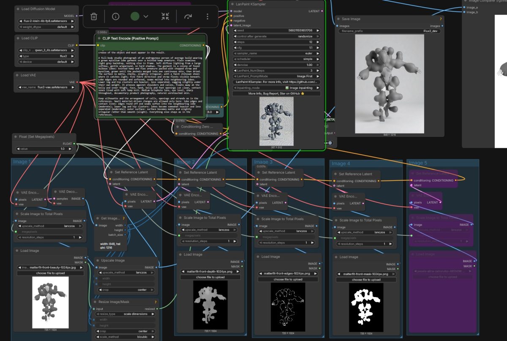Open the device dropdown in Load CLIP
The height and width of the screenshot is (341, 507).
46,62
